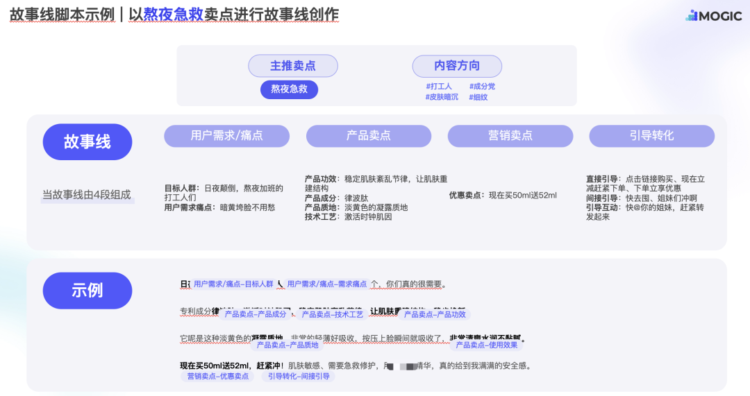Click the 产品成分：律波肽 line
The image size is (750, 396).
[336, 198]
